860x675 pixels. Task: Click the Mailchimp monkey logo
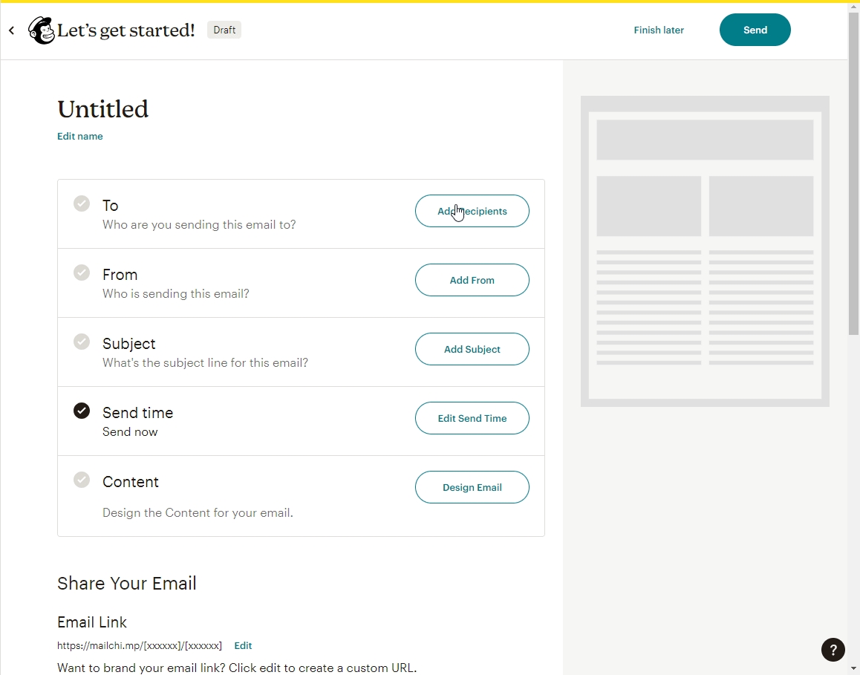click(41, 30)
